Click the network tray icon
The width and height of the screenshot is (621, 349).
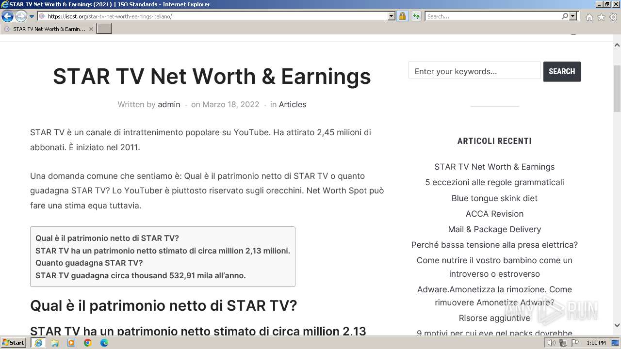coord(563,343)
